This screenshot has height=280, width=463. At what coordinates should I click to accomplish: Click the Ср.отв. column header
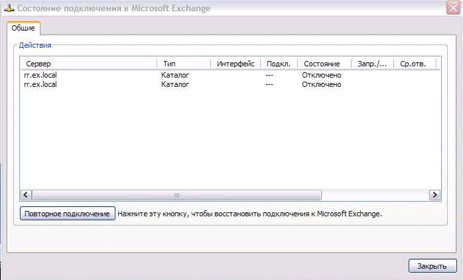(415, 64)
